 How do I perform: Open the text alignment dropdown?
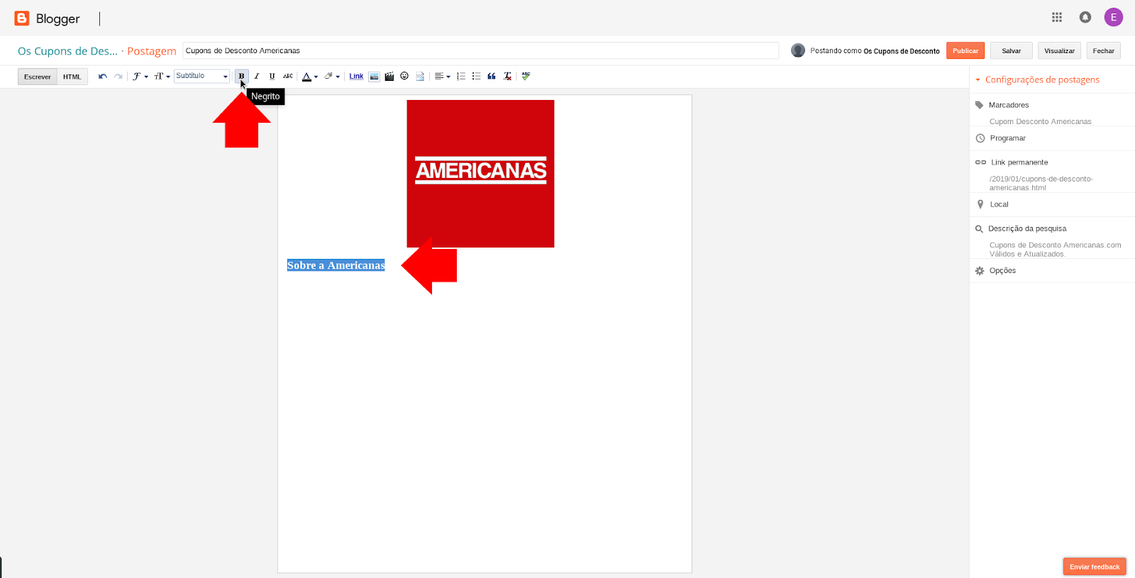tap(443, 77)
